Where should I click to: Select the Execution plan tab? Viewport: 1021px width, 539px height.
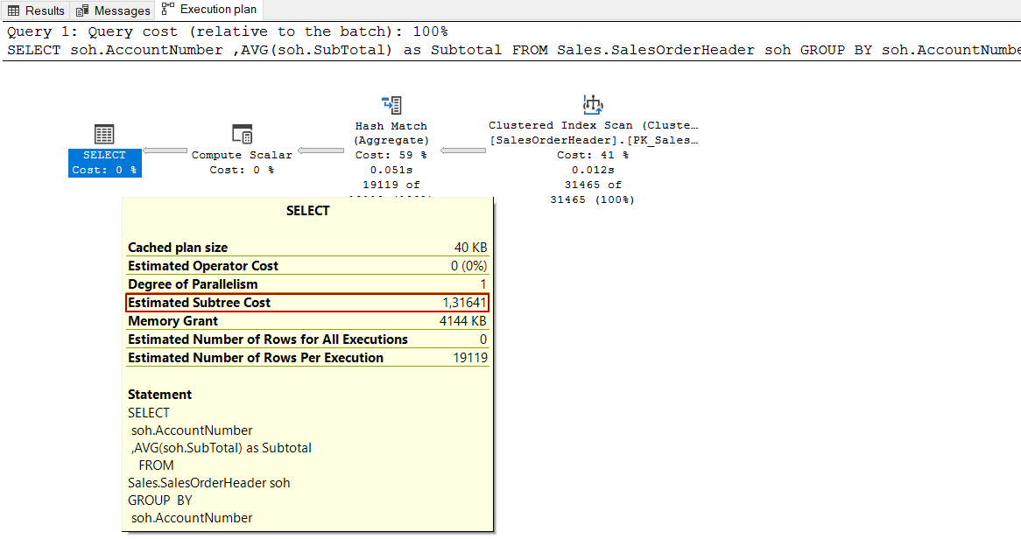[209, 9]
